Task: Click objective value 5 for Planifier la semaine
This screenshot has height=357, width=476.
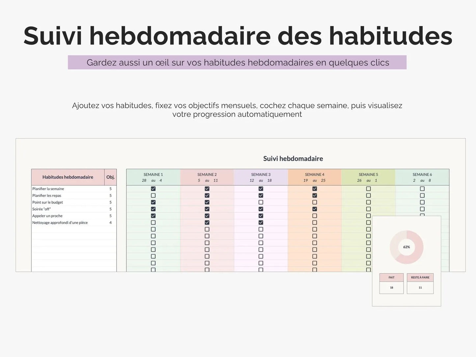Action: (x=110, y=189)
